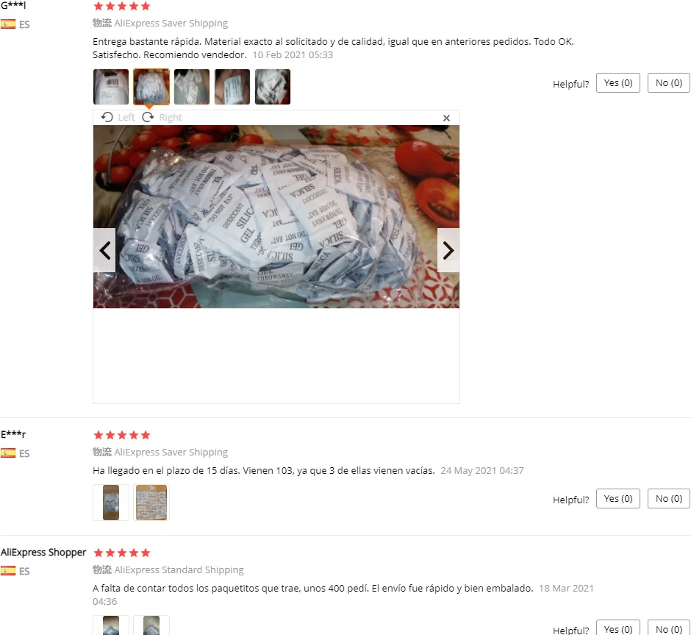The height and width of the screenshot is (635, 691).
Task: Open first photo in E***r's review
Action: pyautogui.click(x=111, y=503)
